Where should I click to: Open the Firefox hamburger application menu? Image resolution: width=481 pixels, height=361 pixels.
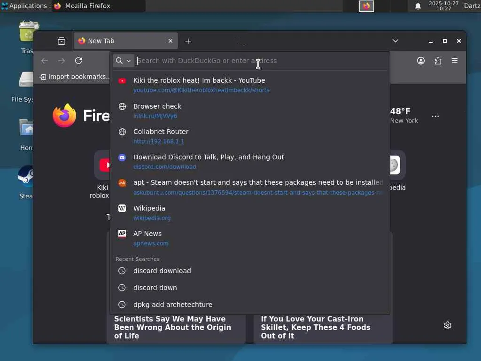(455, 61)
